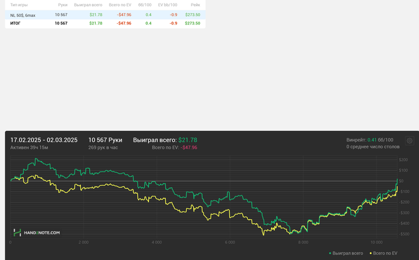
Task: Open the graph settings gear icon
Action: coord(409,141)
